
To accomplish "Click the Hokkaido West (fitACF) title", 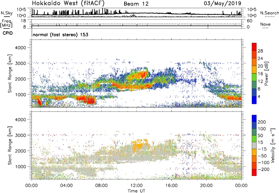I will tap(68, 3).
